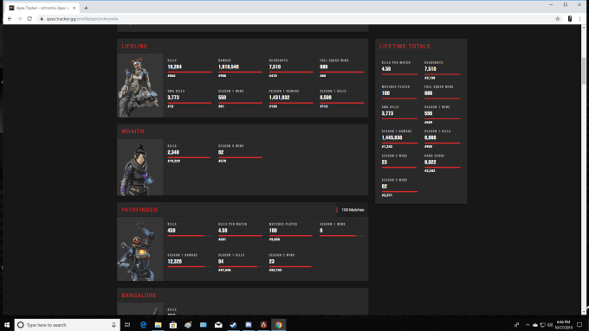Show hidden system tray icons
The image size is (589, 331).
528,325
